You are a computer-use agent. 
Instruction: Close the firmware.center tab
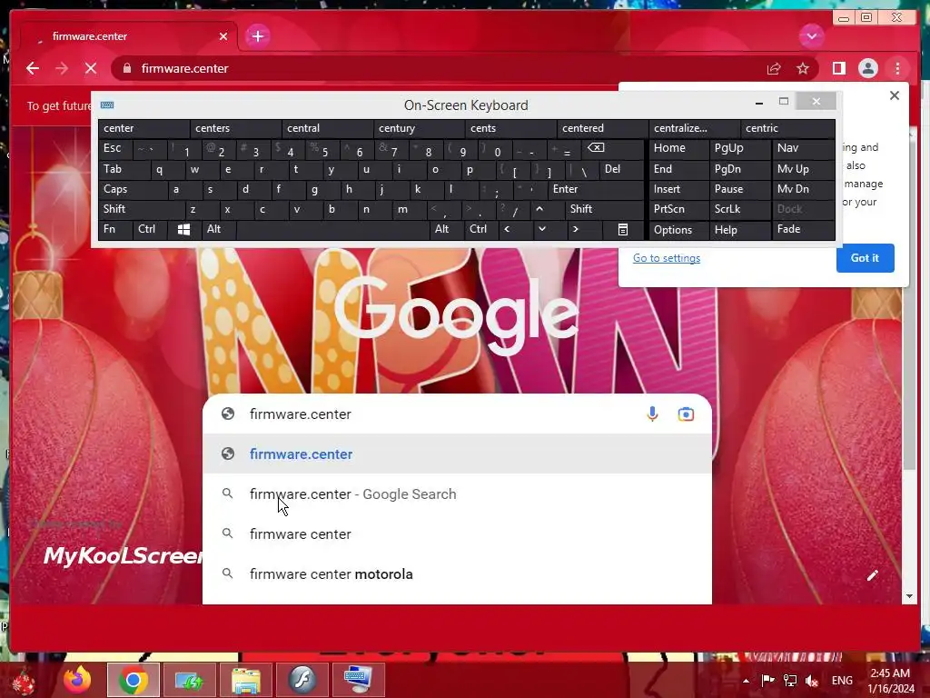tap(223, 36)
